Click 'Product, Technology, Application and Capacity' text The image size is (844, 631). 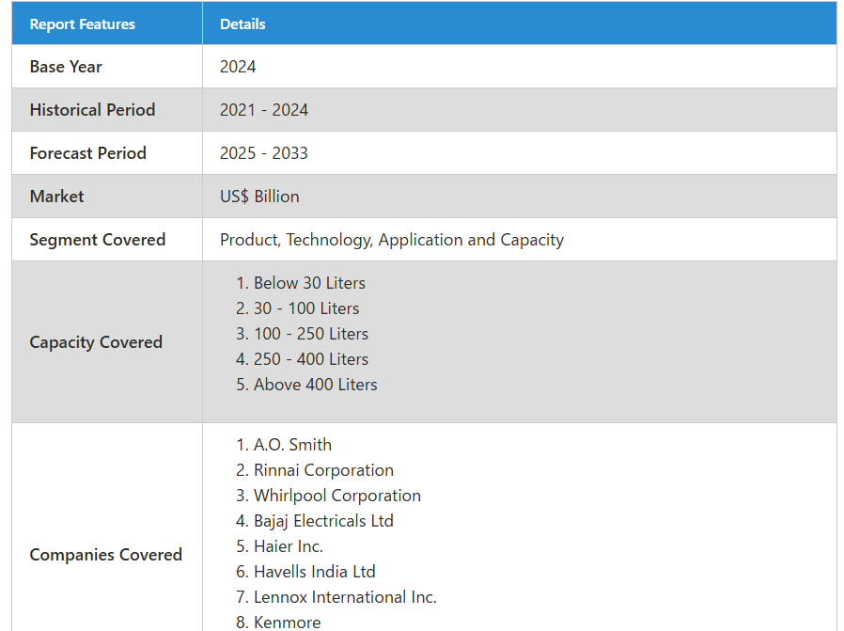tap(392, 240)
